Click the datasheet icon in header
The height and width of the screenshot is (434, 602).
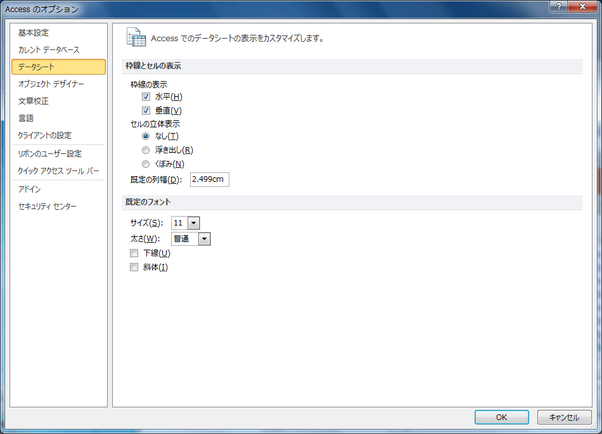[136, 37]
